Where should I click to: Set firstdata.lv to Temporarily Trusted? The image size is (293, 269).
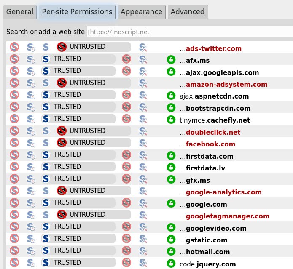tap(31, 167)
